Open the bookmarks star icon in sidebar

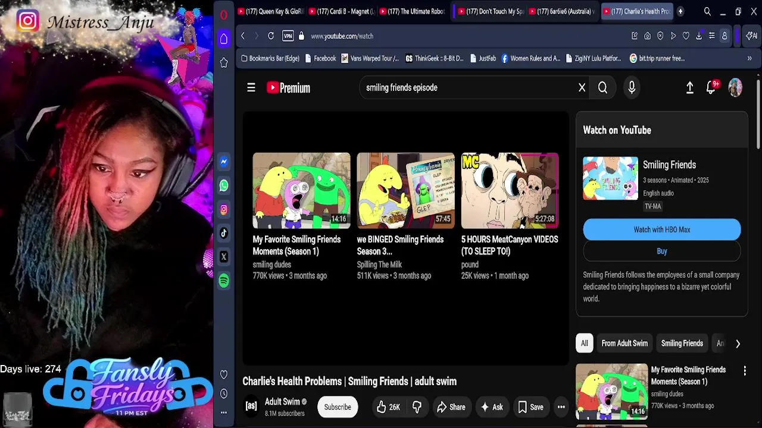(224, 62)
